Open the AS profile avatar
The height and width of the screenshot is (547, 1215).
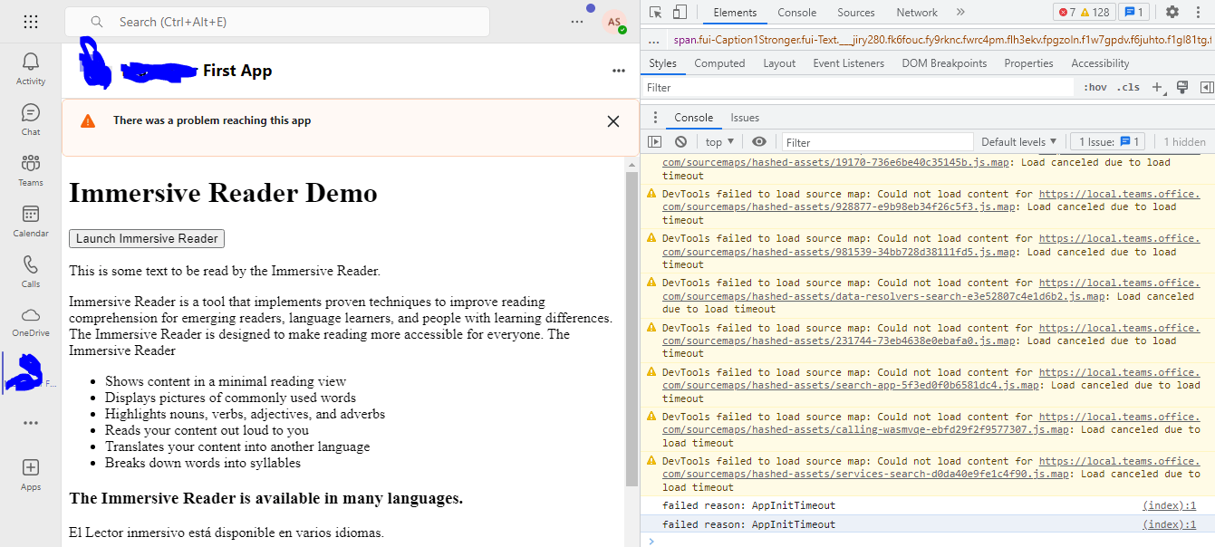pos(614,22)
